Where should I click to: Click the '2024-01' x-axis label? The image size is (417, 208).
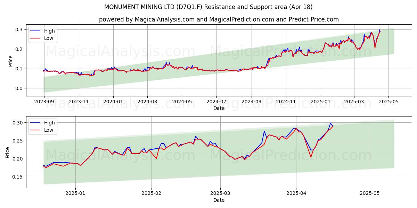coord(113,102)
